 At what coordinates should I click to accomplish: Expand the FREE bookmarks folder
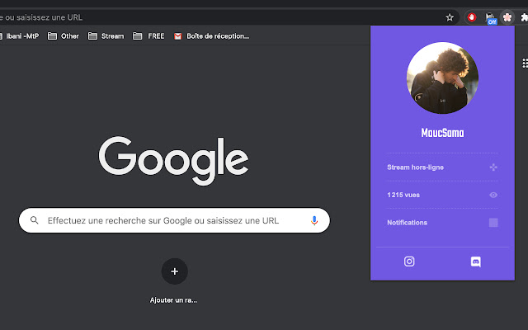click(x=149, y=36)
